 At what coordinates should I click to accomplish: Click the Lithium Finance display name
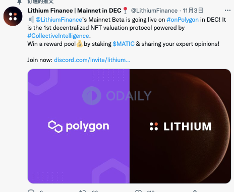[74, 11]
